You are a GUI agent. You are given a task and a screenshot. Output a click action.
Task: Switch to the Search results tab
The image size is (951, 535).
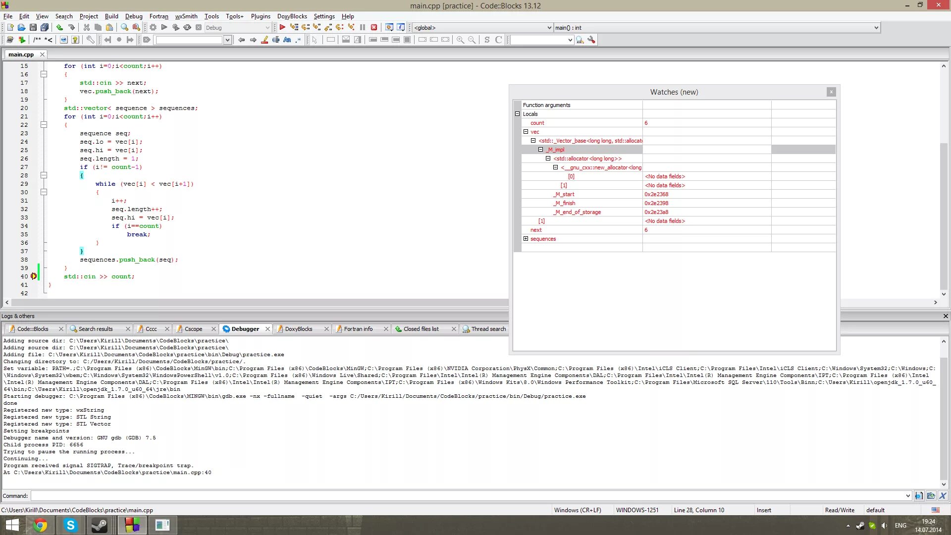point(96,329)
